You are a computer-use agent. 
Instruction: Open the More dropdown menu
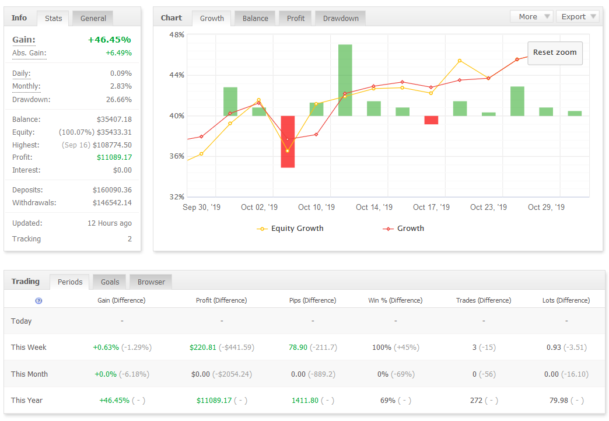click(x=532, y=17)
